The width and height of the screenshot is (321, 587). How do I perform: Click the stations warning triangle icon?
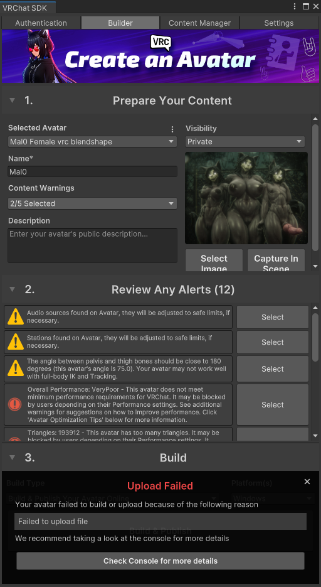point(16,342)
